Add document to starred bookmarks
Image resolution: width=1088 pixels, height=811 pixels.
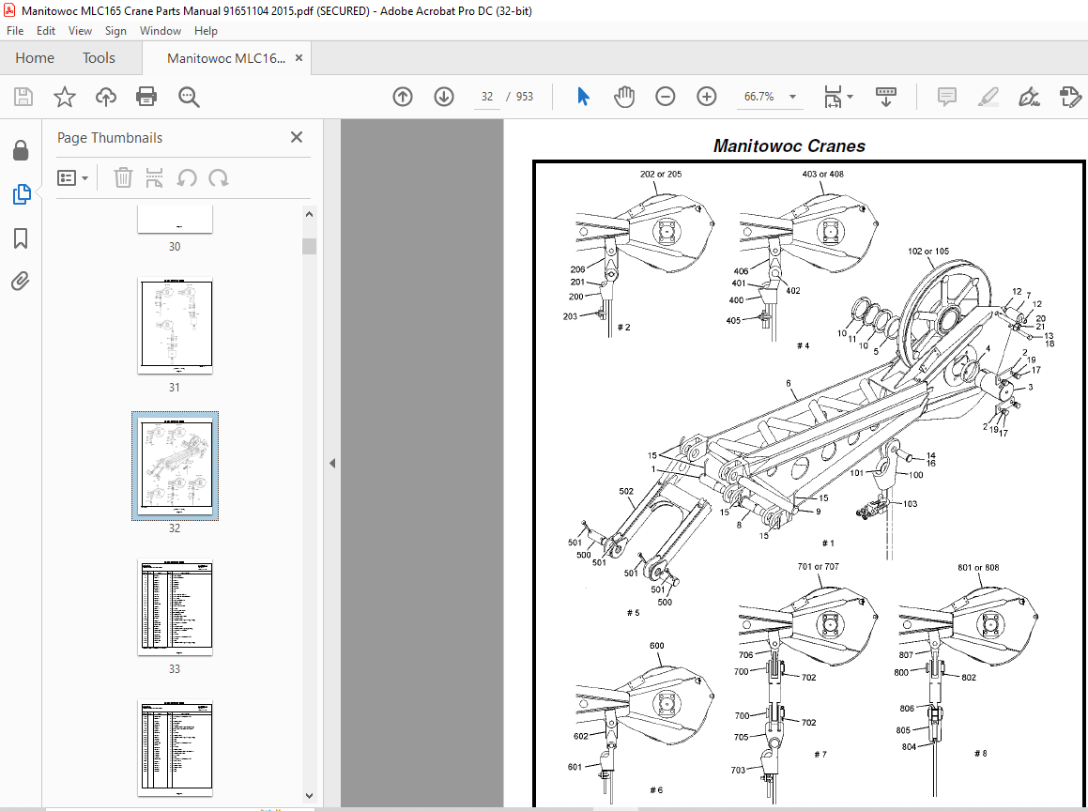point(65,97)
